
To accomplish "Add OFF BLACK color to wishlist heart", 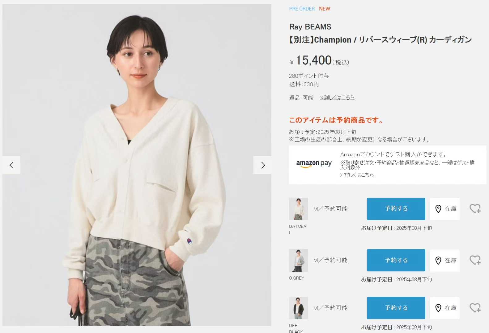I will click(x=475, y=308).
